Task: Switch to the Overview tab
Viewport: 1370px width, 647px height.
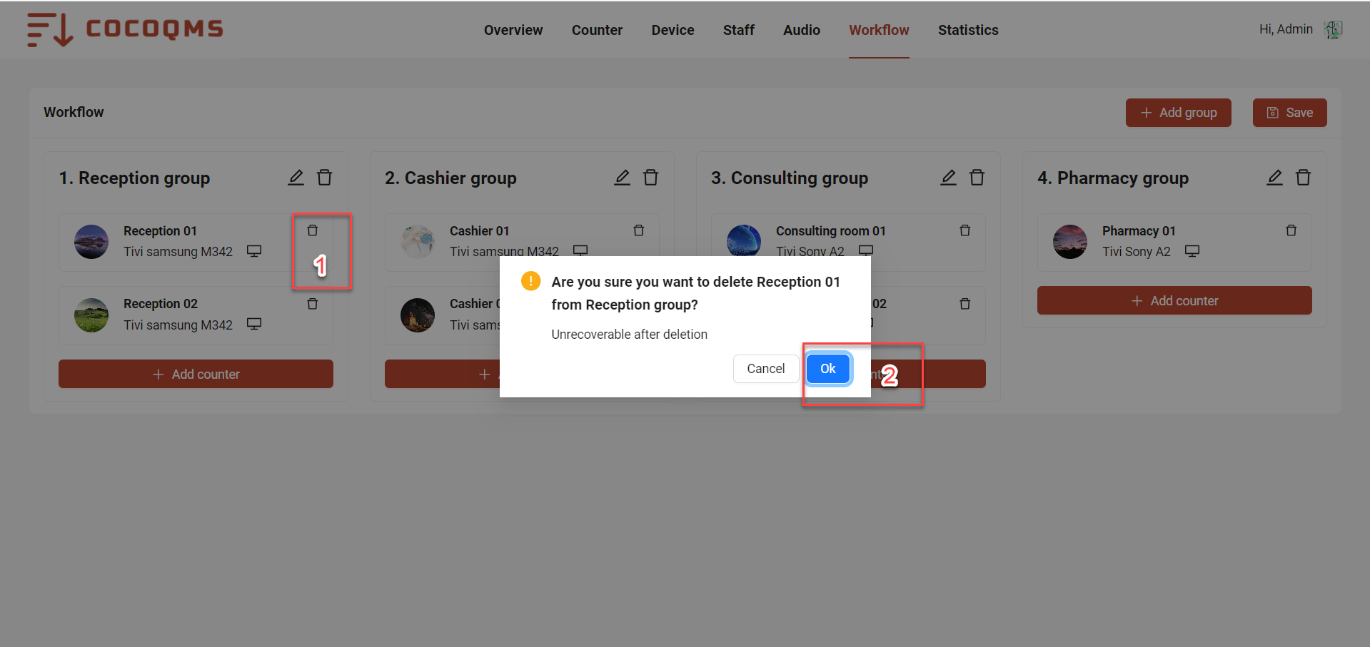Action: click(513, 30)
